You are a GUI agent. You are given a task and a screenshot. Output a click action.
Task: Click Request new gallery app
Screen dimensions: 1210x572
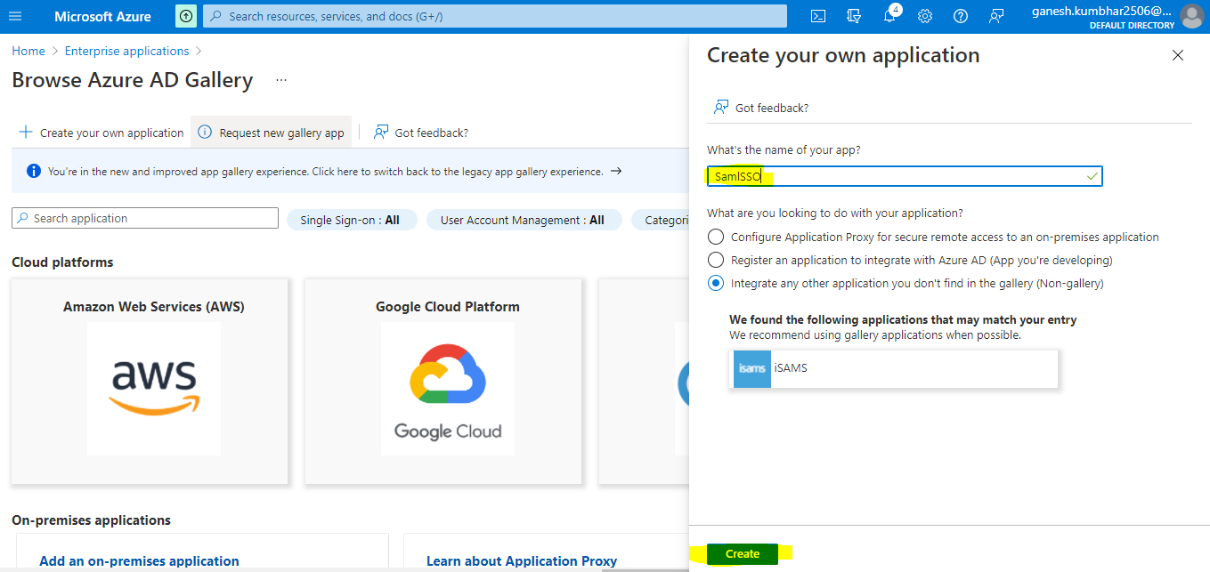272,133
